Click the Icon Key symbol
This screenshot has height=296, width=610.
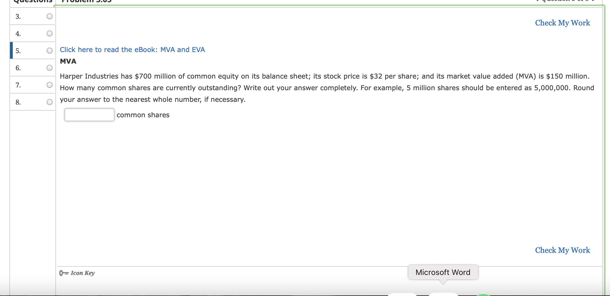tap(64, 273)
